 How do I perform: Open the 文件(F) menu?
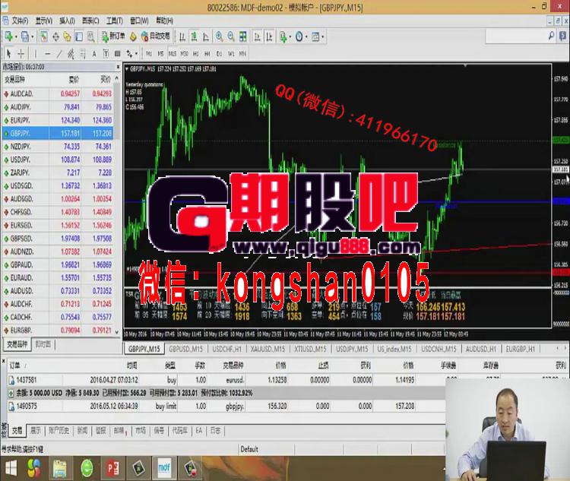(x=20, y=21)
